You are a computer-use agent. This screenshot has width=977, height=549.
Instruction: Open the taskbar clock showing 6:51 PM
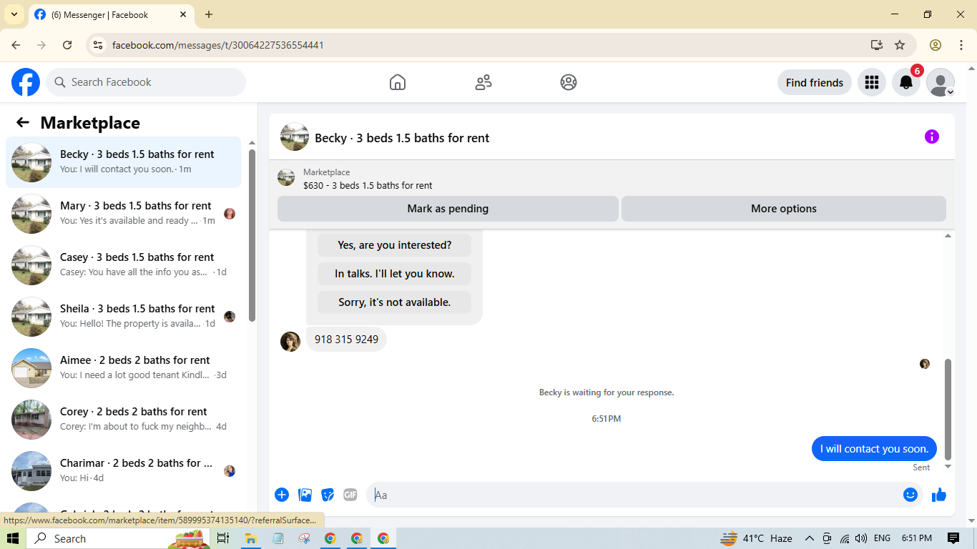tap(916, 538)
